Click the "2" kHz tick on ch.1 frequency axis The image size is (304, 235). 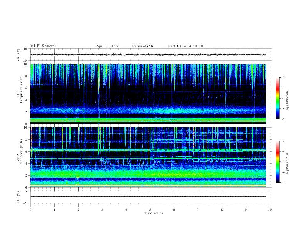[26, 112]
